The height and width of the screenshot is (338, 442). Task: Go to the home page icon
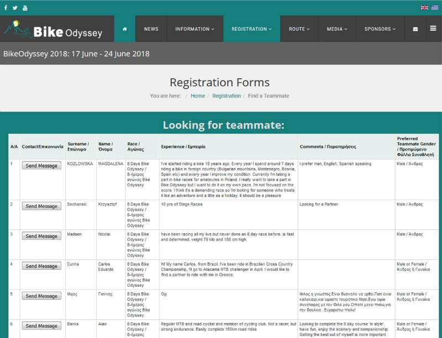click(125, 29)
